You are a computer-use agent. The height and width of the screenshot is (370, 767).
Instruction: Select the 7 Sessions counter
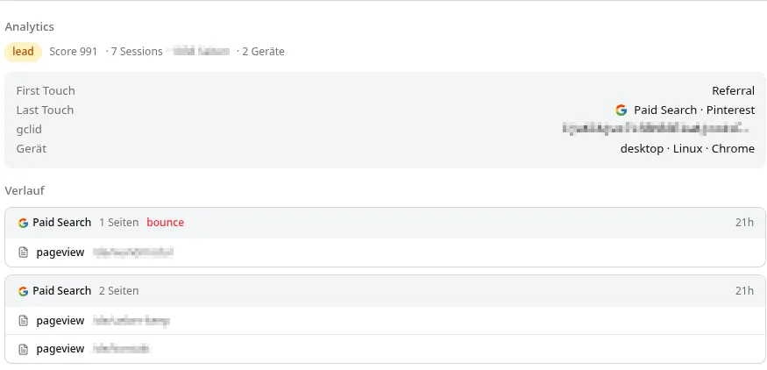tap(137, 52)
